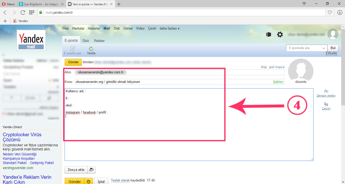Open settings gear icon in header
The height and width of the screenshot is (184, 345).
280,35
